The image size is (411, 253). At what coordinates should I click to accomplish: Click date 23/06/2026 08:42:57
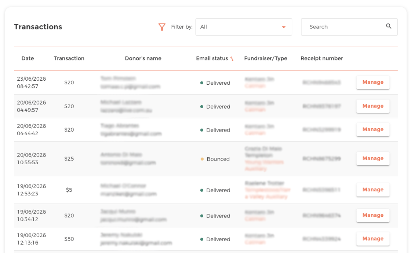coord(32,82)
